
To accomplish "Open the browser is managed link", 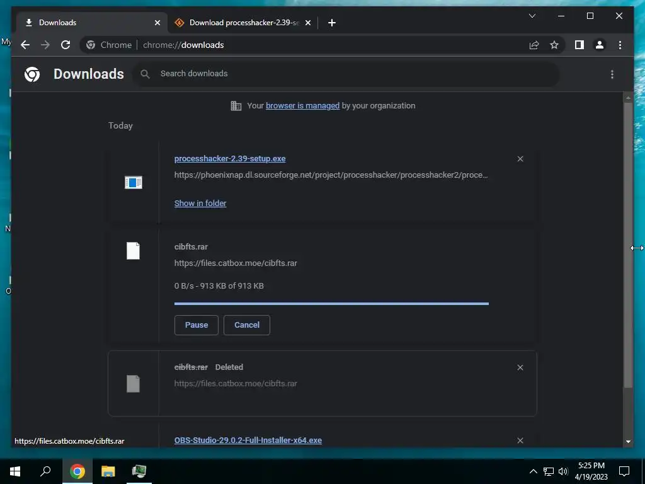I will click(x=303, y=106).
